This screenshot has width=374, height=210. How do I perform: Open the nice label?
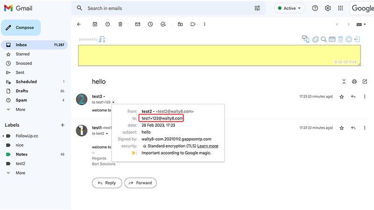click(x=20, y=145)
